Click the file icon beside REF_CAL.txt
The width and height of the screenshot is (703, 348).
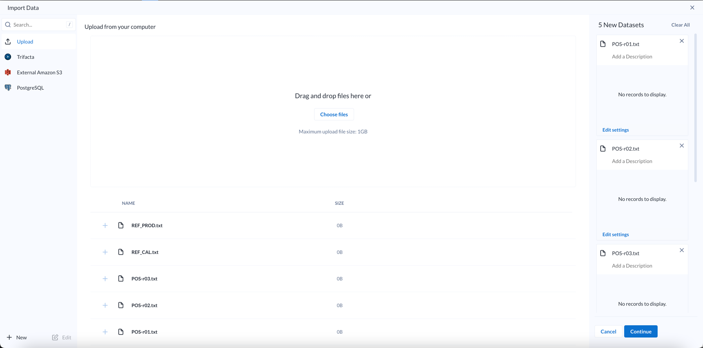click(x=121, y=252)
